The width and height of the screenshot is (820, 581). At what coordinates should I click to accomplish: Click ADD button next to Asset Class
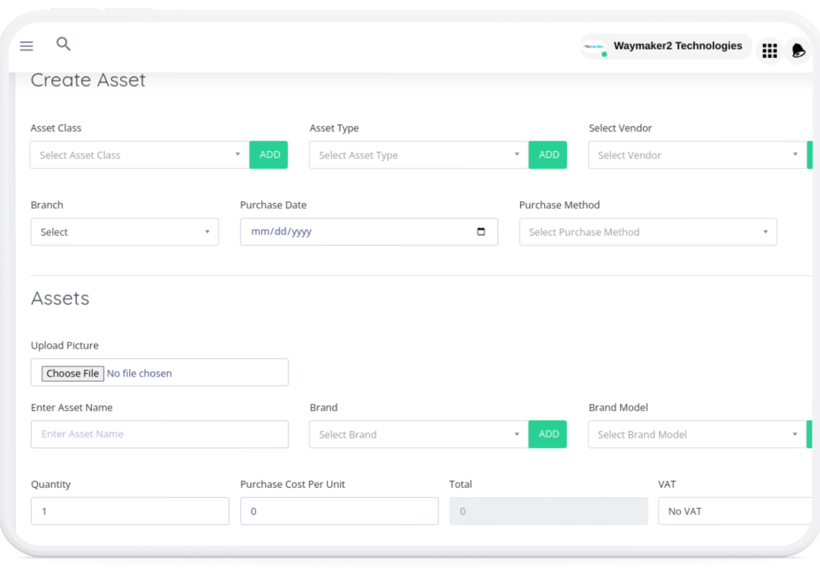tap(269, 155)
